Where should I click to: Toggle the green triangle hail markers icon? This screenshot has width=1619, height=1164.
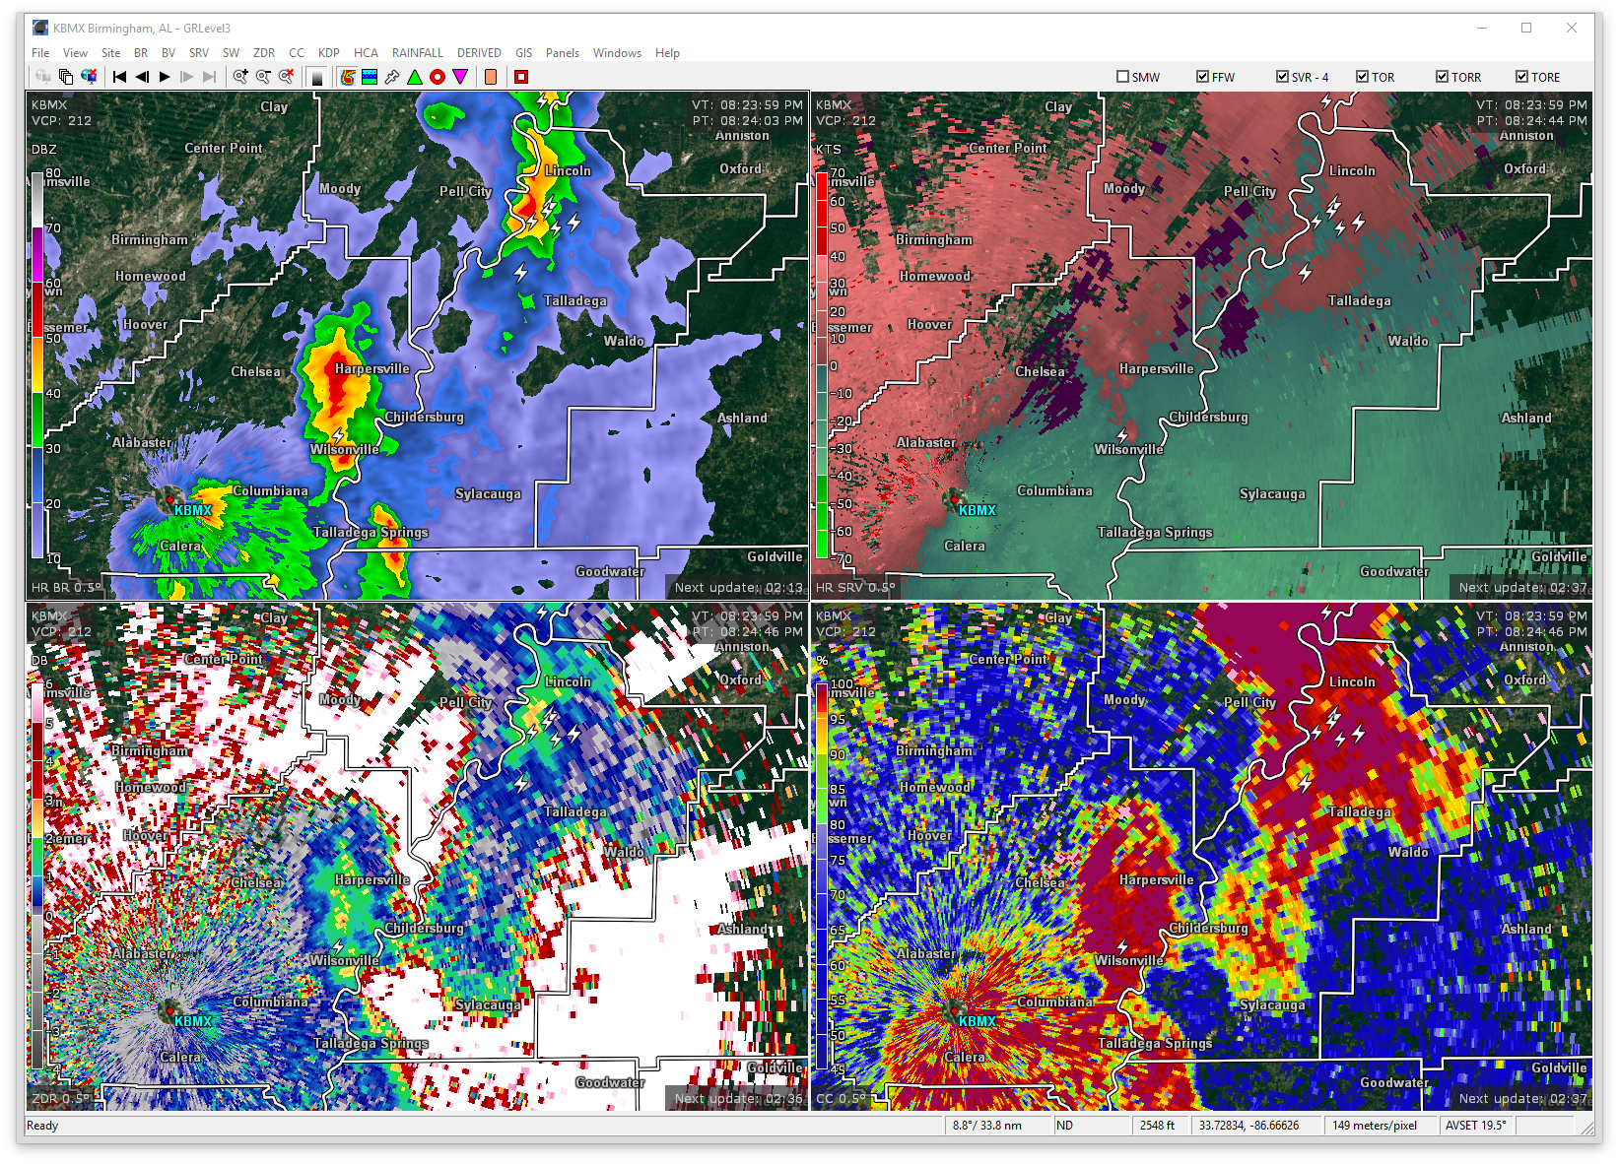click(415, 77)
